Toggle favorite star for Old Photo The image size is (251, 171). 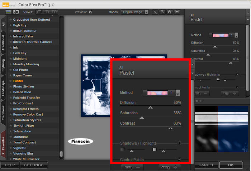10,70
